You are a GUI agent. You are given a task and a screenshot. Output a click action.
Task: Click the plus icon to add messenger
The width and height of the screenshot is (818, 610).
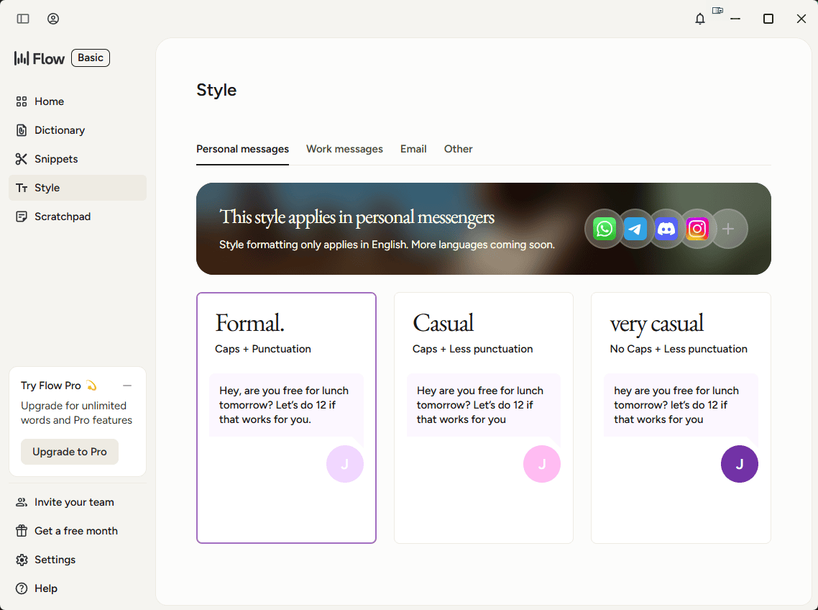pyautogui.click(x=728, y=229)
